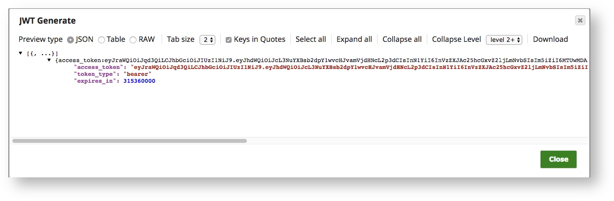Select the RAW preview type
Screen dimensions: 614x201
(x=133, y=40)
